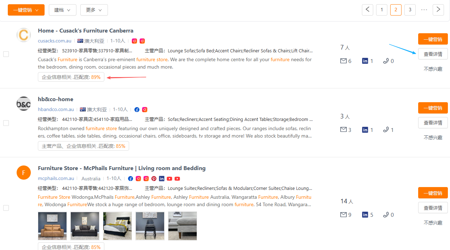Click 一键营销 for hb&co-home
450x250 pixels.
433,108
